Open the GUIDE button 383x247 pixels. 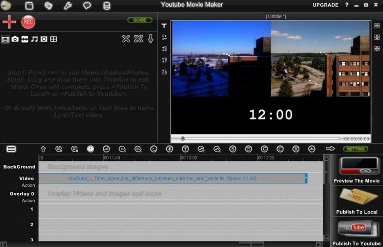point(140,20)
